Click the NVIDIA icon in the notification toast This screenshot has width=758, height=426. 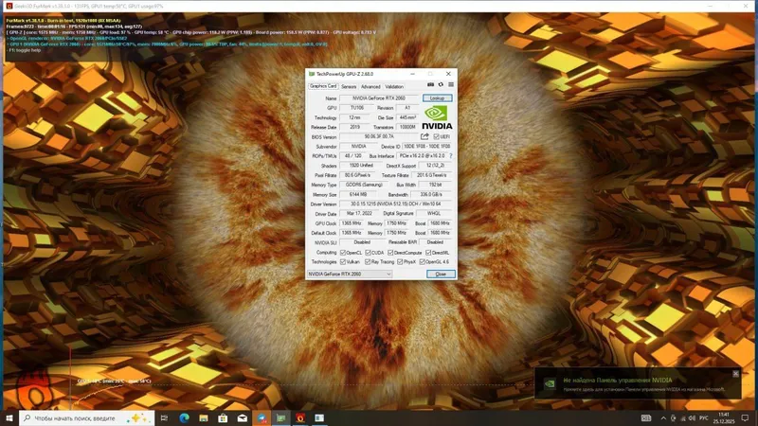tap(550, 384)
